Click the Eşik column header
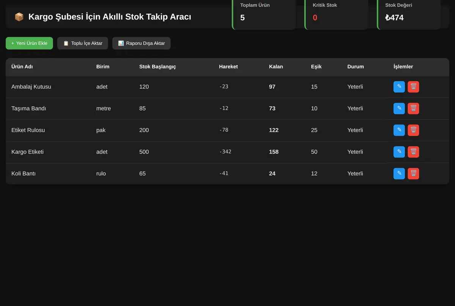455x306 pixels. [x=316, y=67]
